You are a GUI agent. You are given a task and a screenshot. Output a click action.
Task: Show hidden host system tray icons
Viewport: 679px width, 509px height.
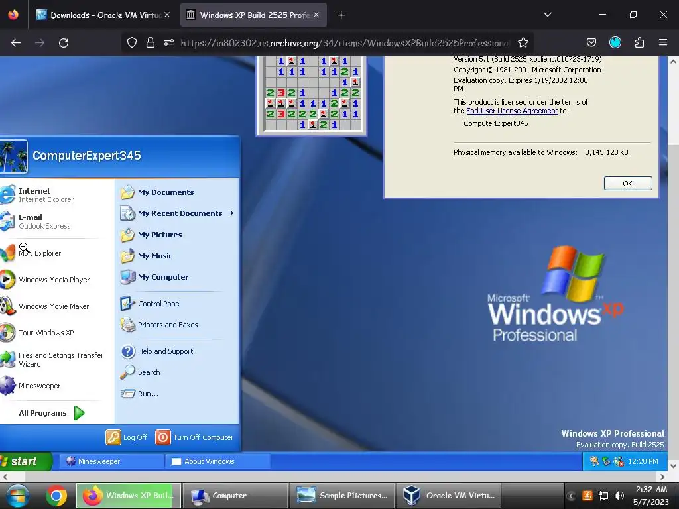coord(571,496)
